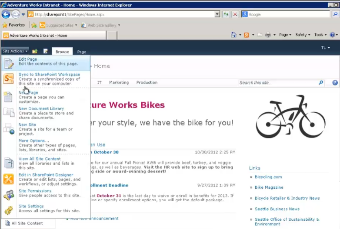The width and height of the screenshot is (340, 229).
Task: Open the Bicycling.com link
Action: click(x=268, y=177)
